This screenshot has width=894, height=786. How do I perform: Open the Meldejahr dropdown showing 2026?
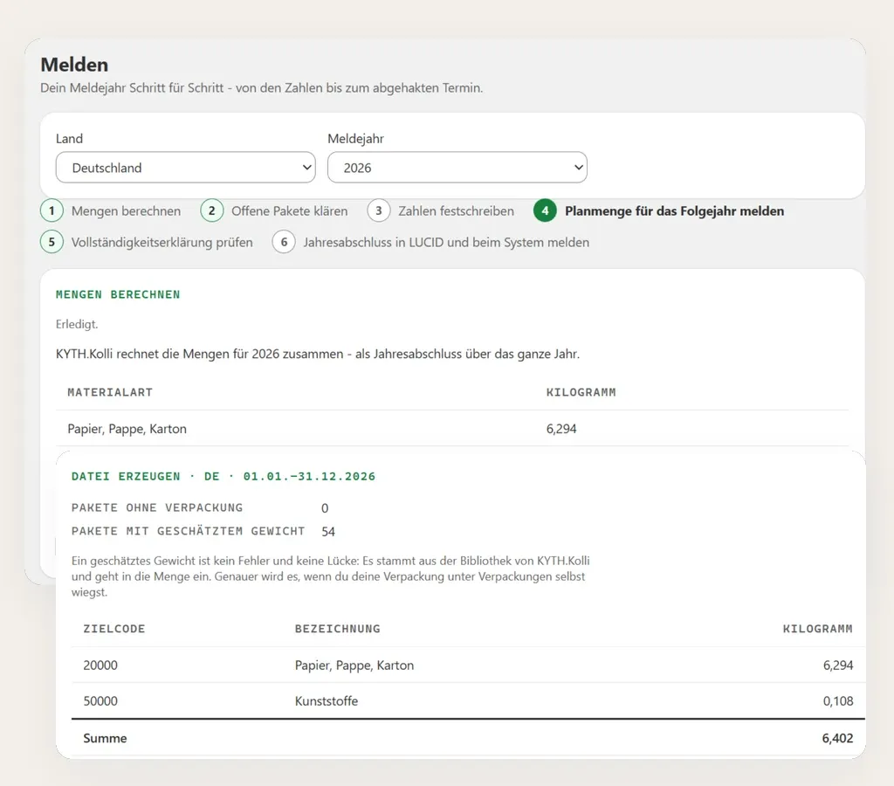(x=457, y=168)
